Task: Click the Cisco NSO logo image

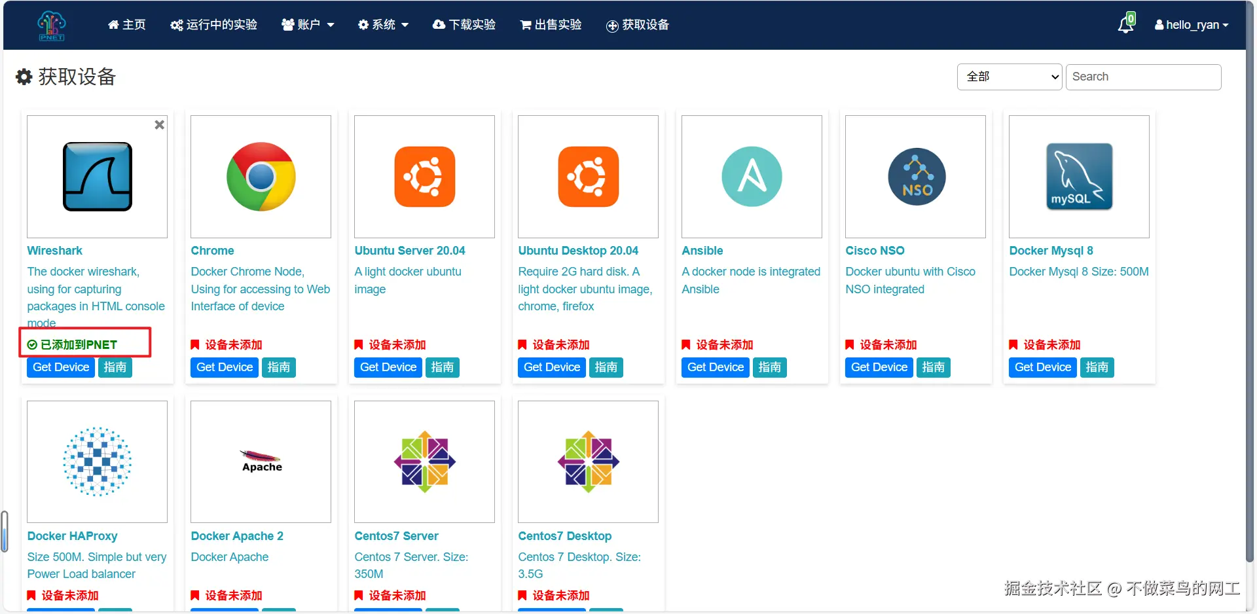Action: (x=917, y=177)
